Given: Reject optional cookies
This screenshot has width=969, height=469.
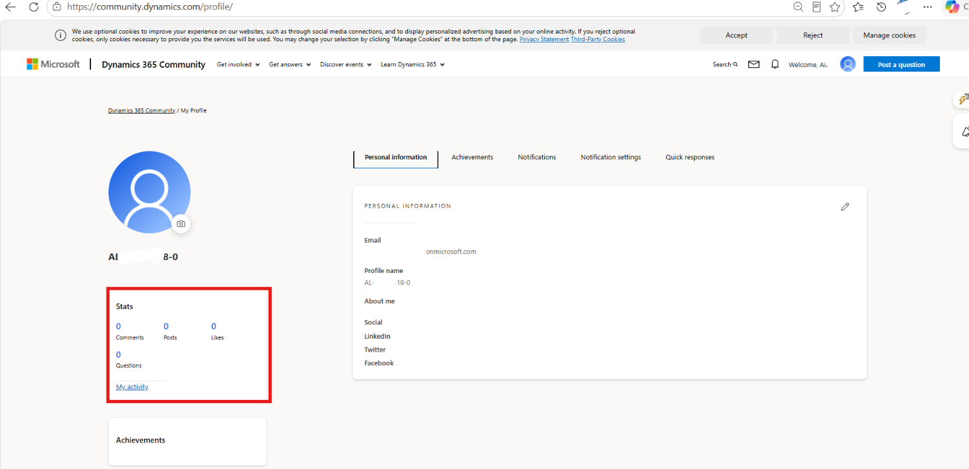Looking at the screenshot, I should pyautogui.click(x=813, y=35).
